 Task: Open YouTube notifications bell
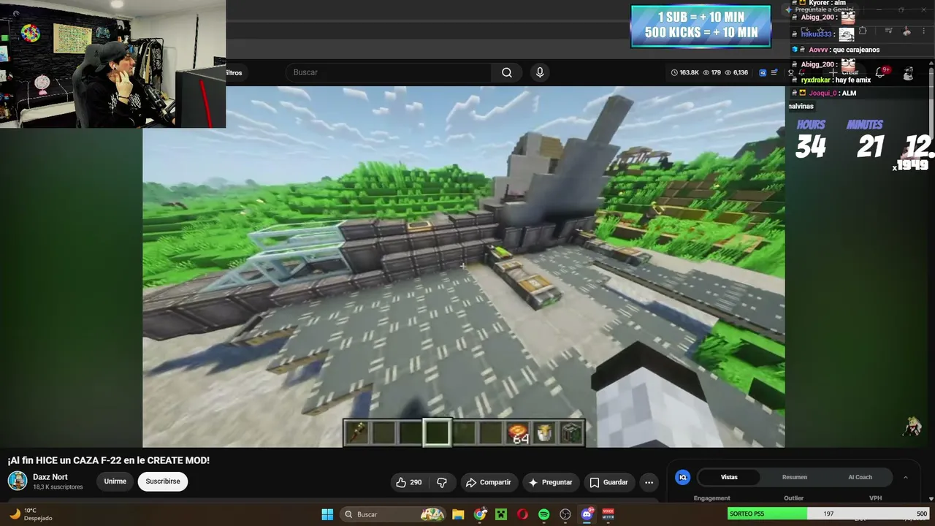[880, 72]
